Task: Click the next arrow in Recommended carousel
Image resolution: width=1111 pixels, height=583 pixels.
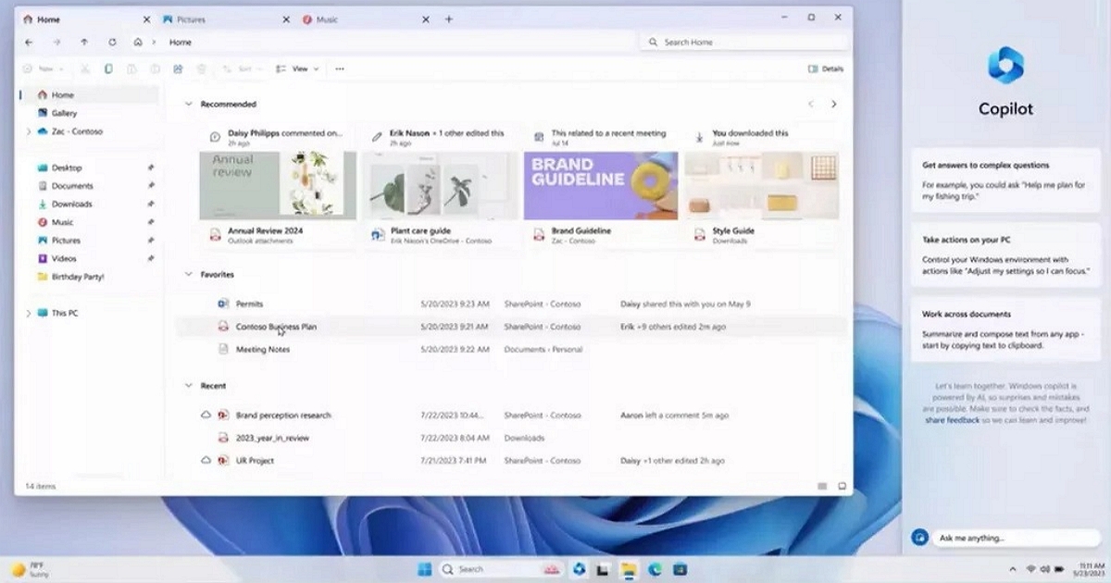Action: (833, 105)
